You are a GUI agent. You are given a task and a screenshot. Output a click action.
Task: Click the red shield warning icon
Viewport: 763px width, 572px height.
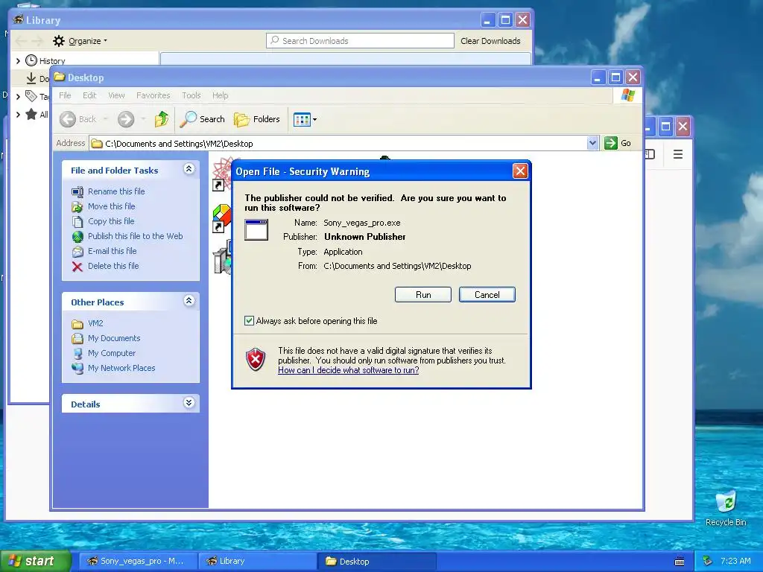click(x=256, y=360)
